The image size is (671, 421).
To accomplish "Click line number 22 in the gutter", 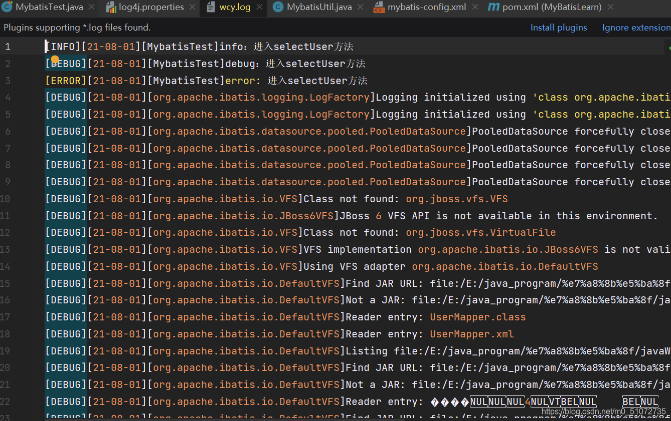I will (5, 401).
